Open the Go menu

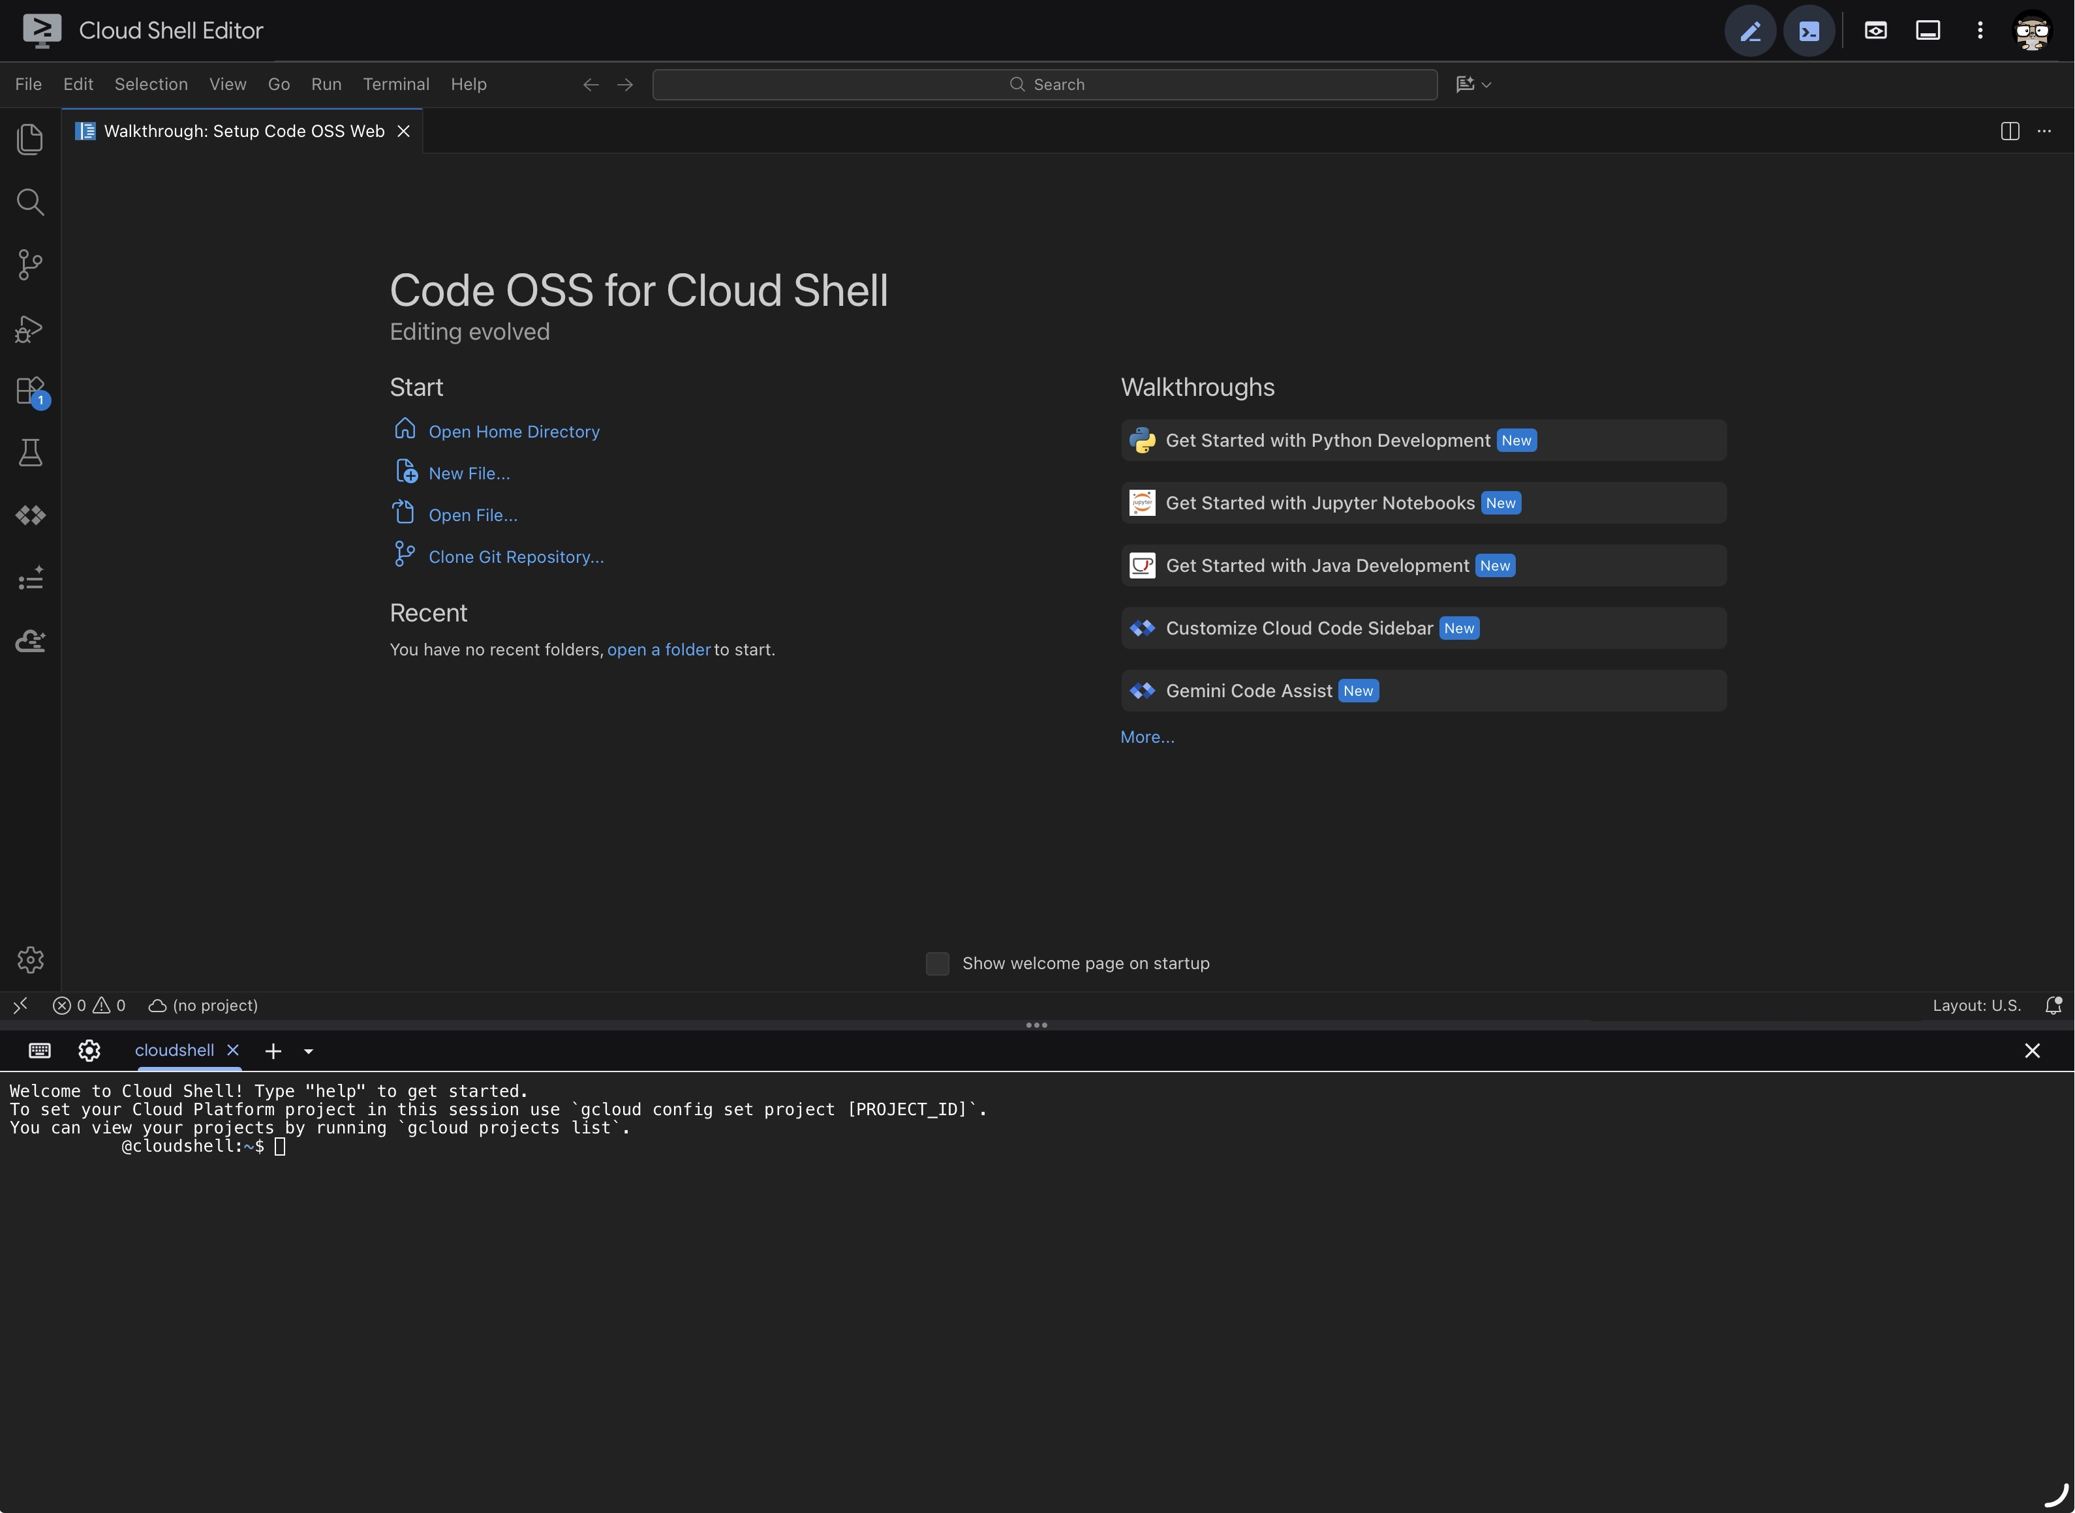[279, 84]
